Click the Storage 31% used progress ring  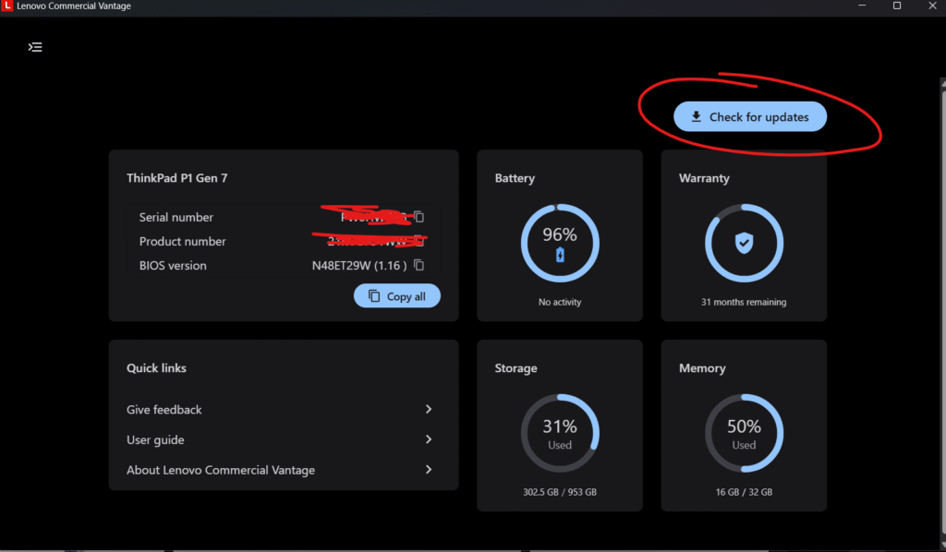point(560,433)
